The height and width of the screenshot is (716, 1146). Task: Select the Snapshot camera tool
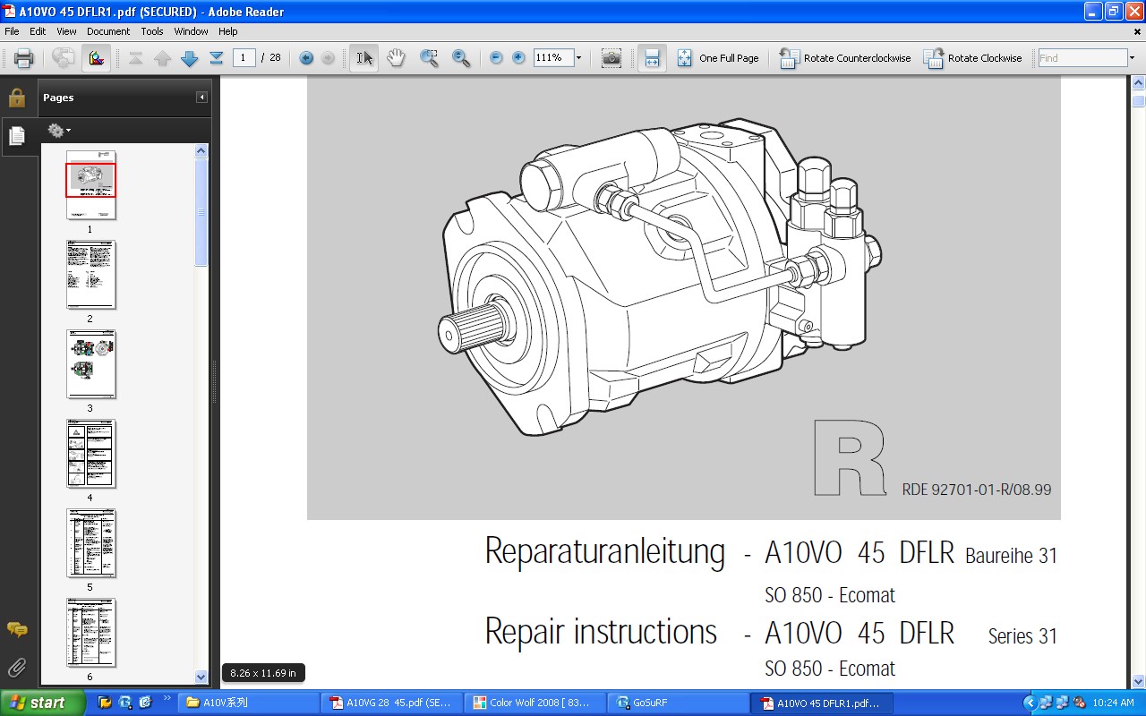(x=611, y=58)
